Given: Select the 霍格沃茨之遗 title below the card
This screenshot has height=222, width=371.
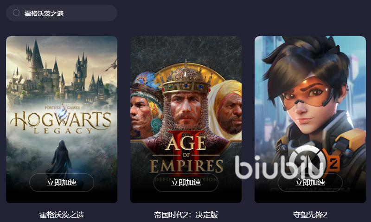Looking at the screenshot, I should click(62, 215).
